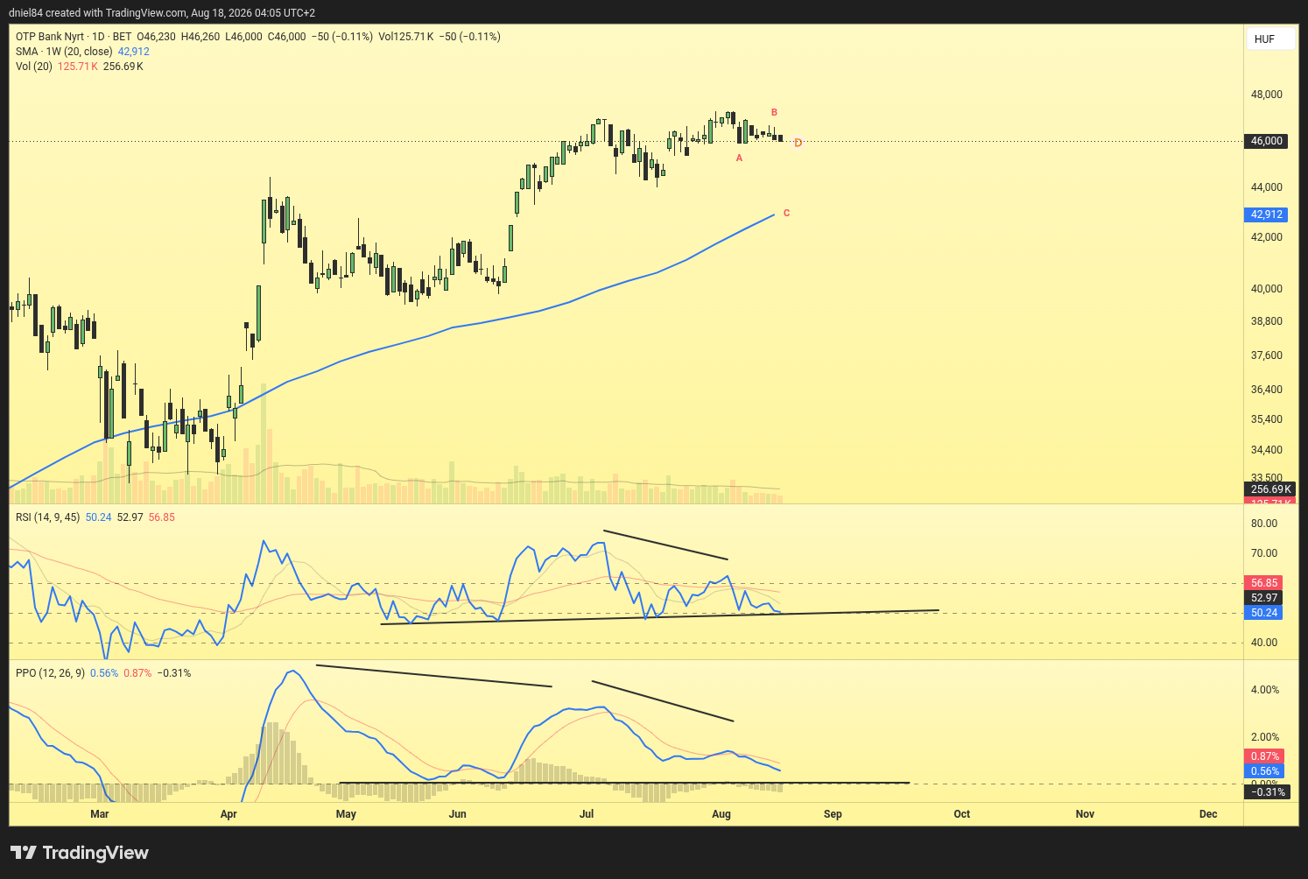
Task: Click the 4.00% PPO axis label
Action: tap(1265, 690)
